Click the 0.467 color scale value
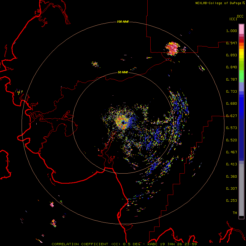This screenshot has width=246, height=246. click(232, 152)
